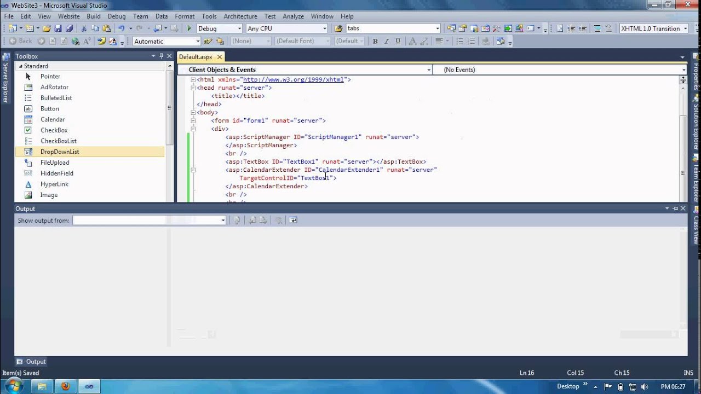Viewport: 701px width, 394px height.
Task: Open the Build menu
Action: 94,16
